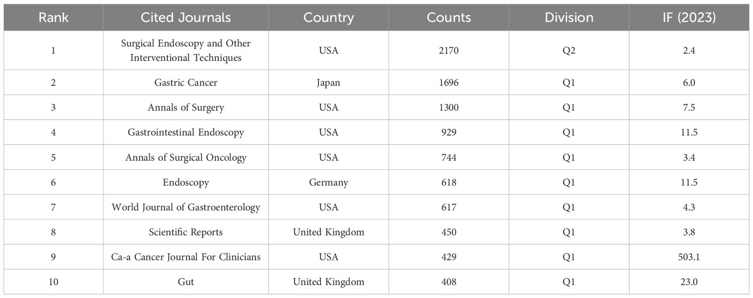Click the Division column header
The height and width of the screenshot is (298, 753).
[569, 18]
